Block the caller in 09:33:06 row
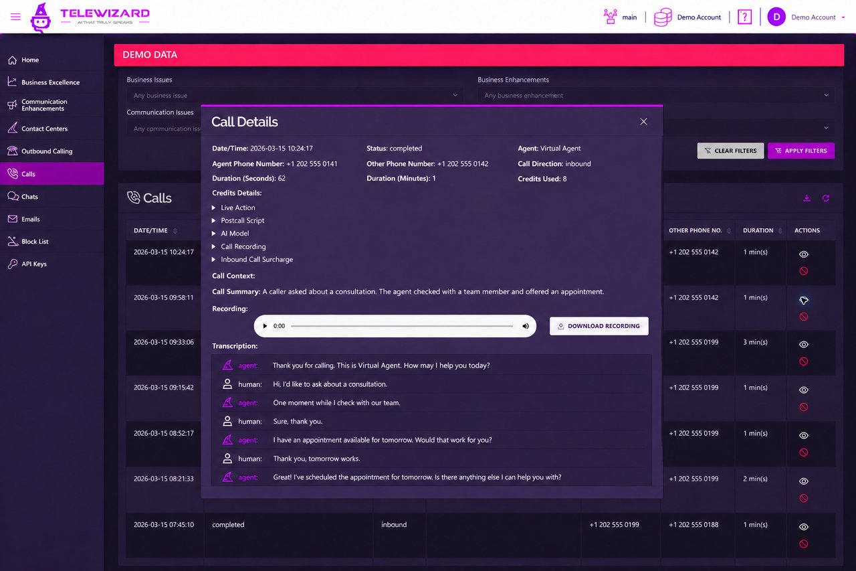856x571 pixels. (804, 361)
